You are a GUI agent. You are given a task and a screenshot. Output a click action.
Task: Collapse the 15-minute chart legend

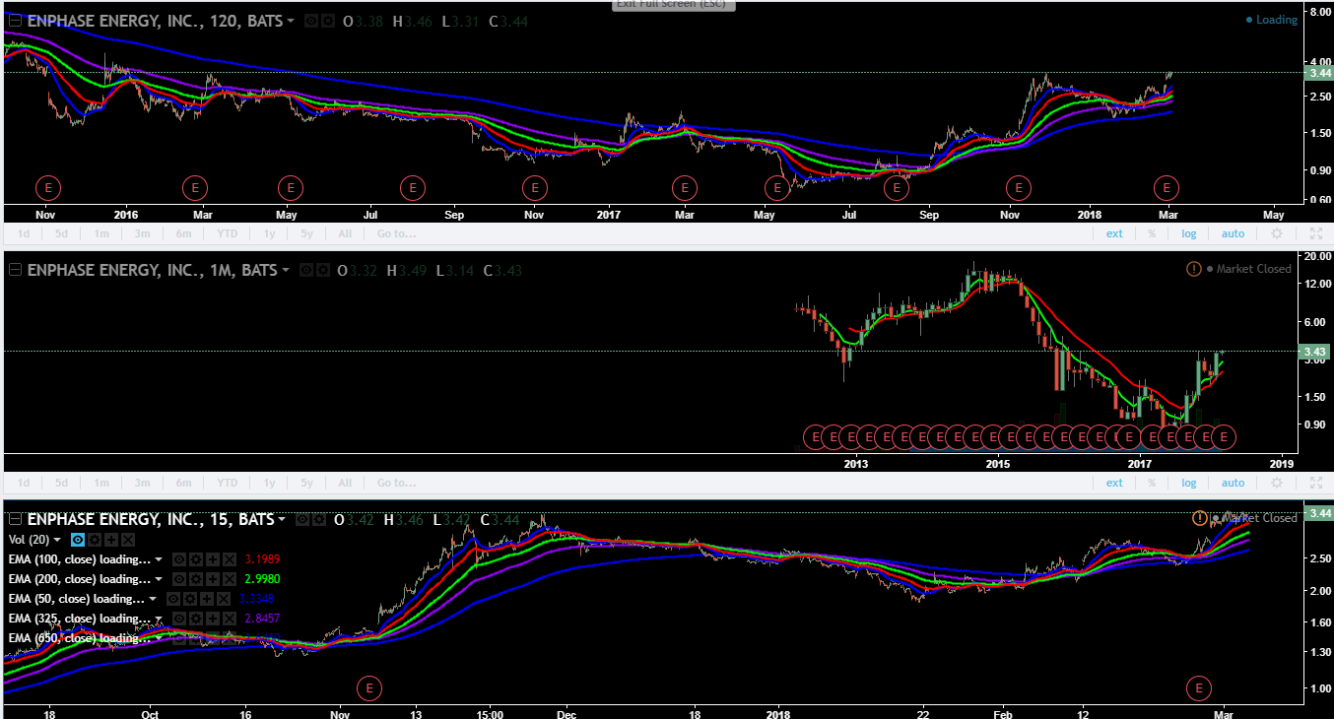click(15, 519)
